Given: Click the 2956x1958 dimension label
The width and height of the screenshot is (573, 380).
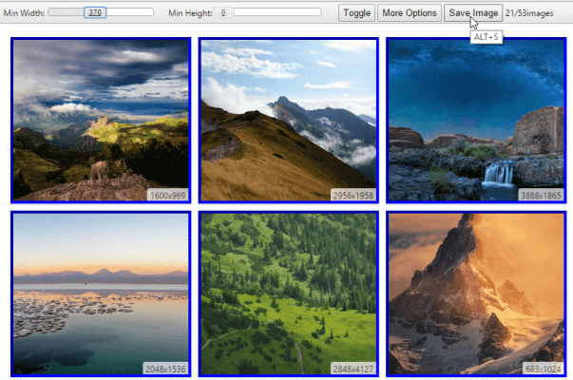Looking at the screenshot, I should tap(354, 195).
